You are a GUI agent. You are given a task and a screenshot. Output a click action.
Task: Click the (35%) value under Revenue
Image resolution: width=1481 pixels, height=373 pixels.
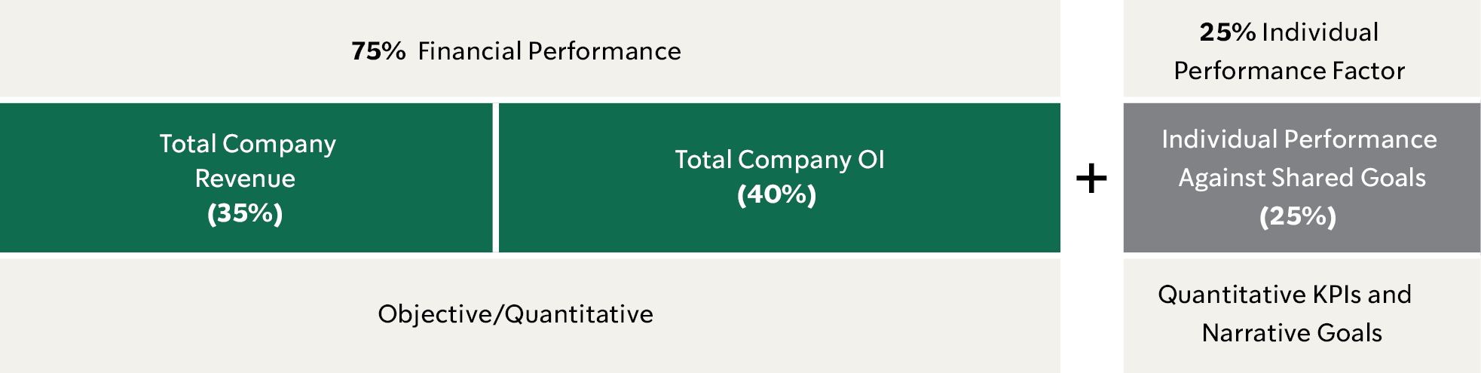point(245,213)
